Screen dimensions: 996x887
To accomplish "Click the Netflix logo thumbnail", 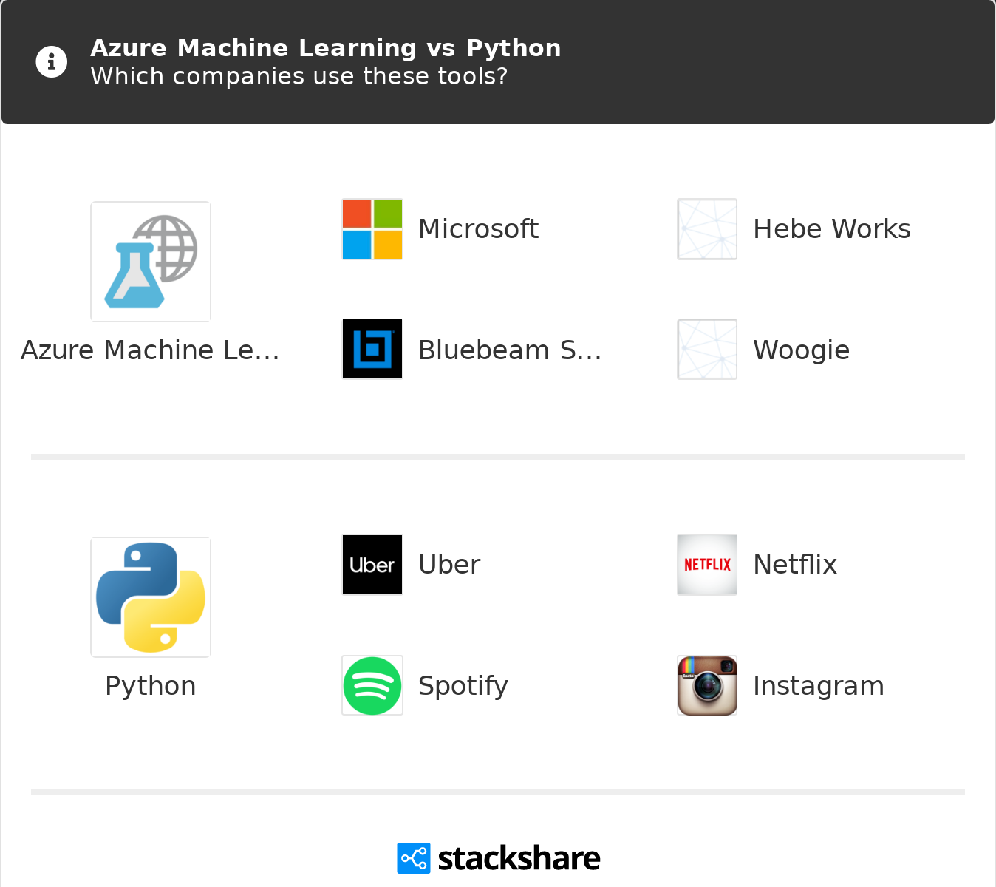I will pos(707,565).
